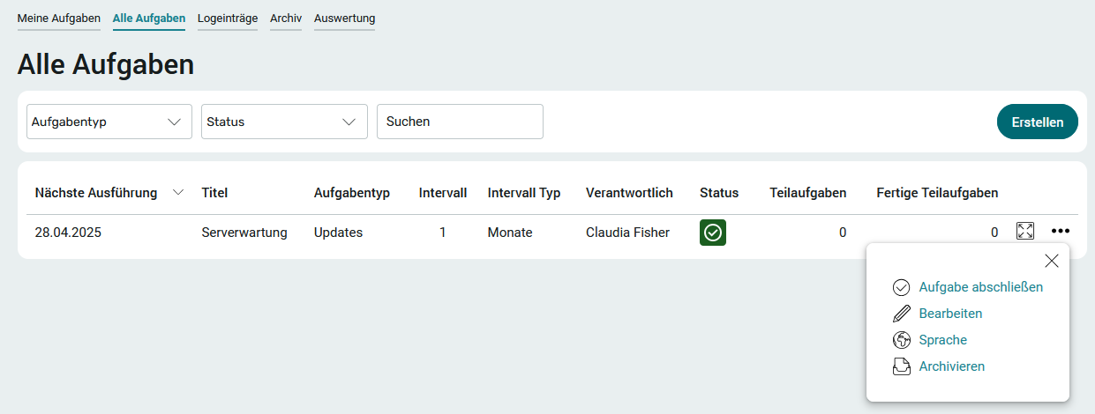Click the pencil icon beside Bearbeiten
1095x414 pixels.
[902, 314]
